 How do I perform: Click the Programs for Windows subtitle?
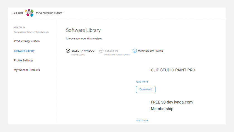pyautogui.click(x=117, y=55)
